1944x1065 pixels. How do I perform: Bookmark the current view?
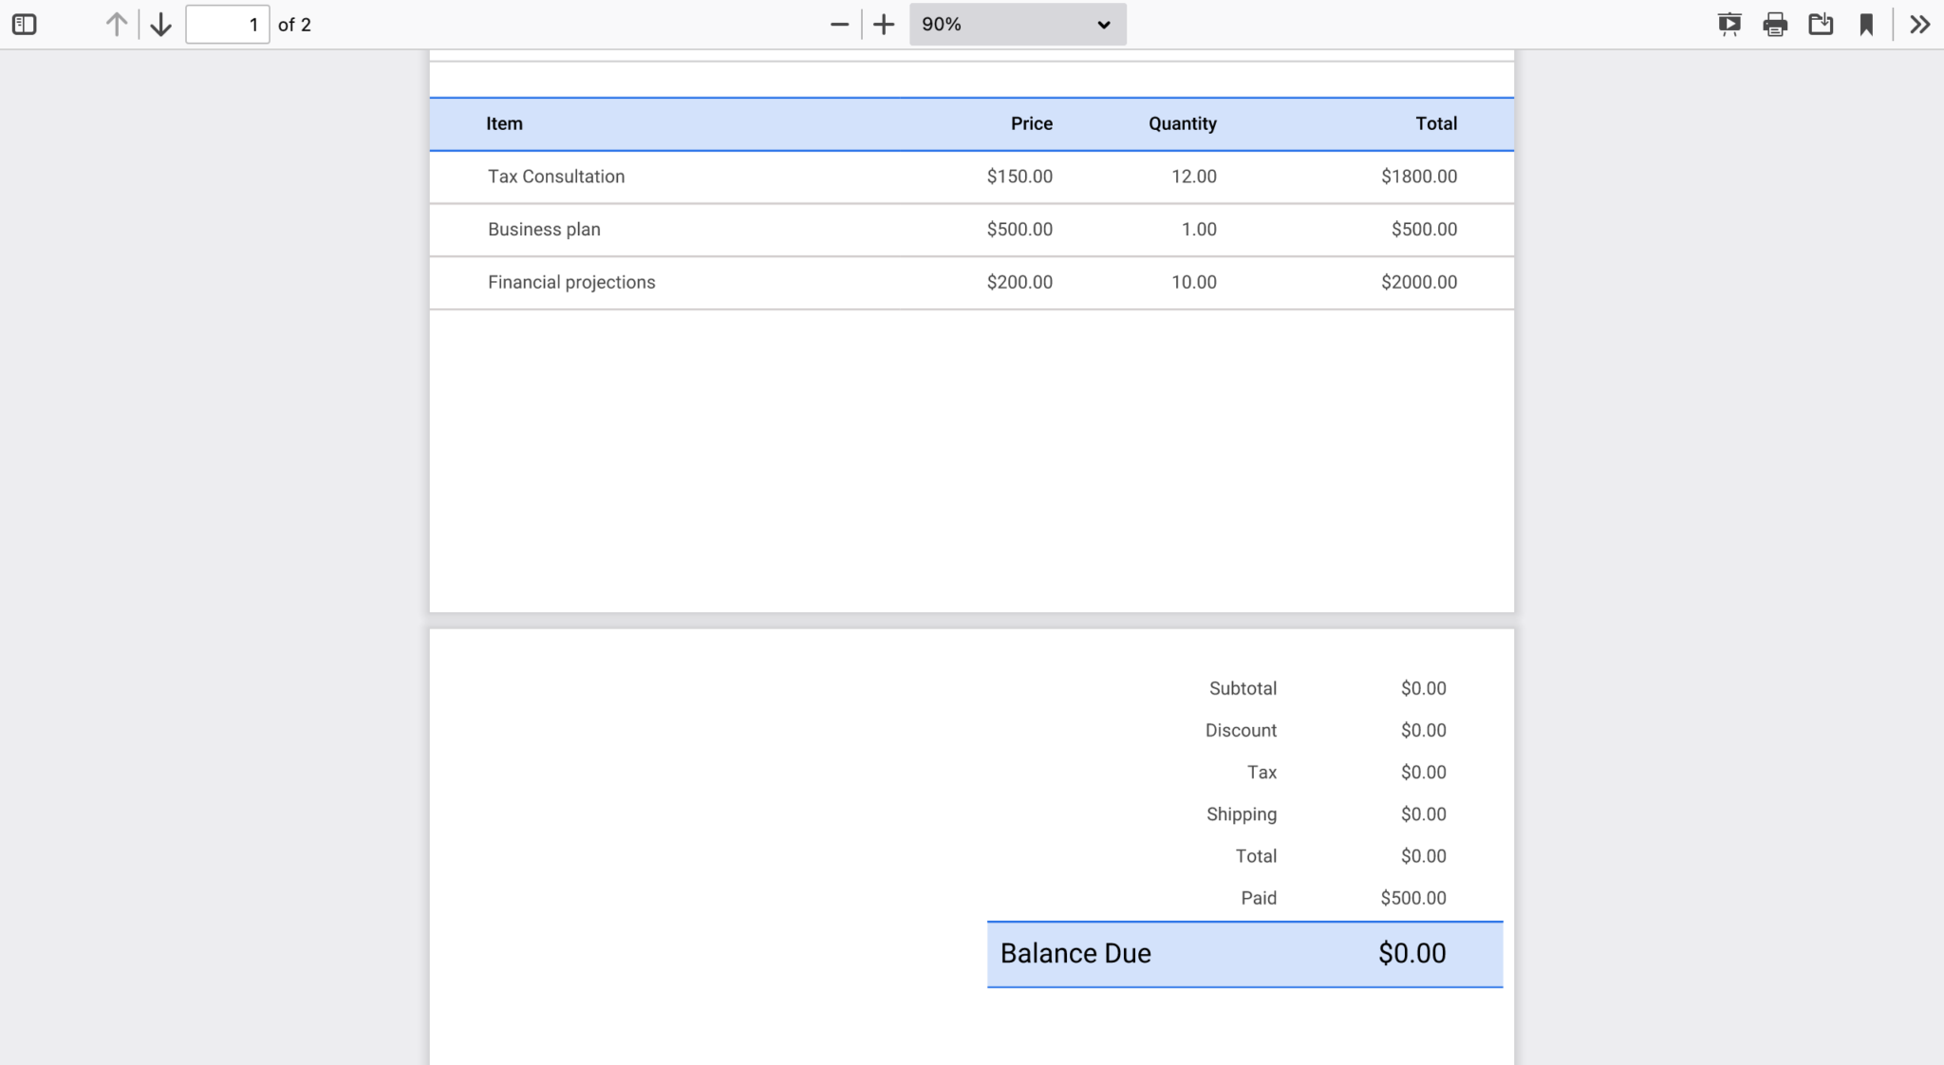pyautogui.click(x=1866, y=24)
